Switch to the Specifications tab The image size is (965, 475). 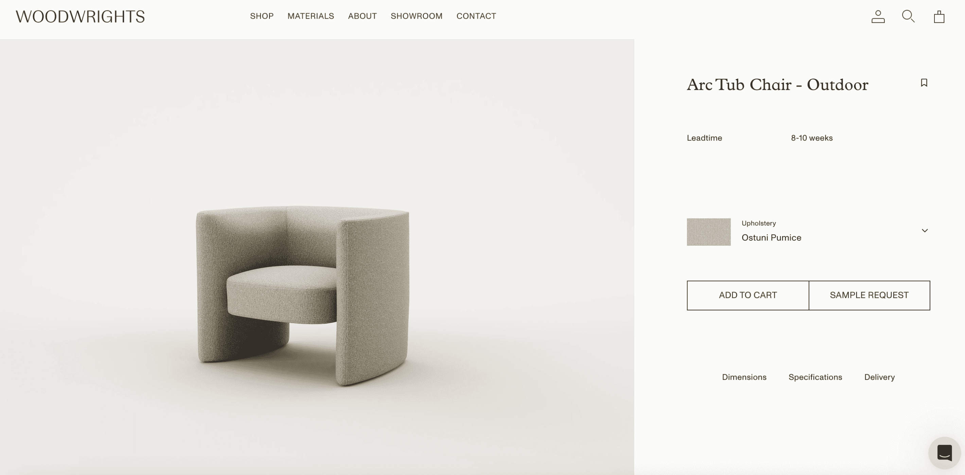pyautogui.click(x=815, y=377)
